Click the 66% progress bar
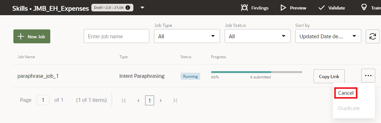The height and width of the screenshot is (123, 381). point(257,72)
